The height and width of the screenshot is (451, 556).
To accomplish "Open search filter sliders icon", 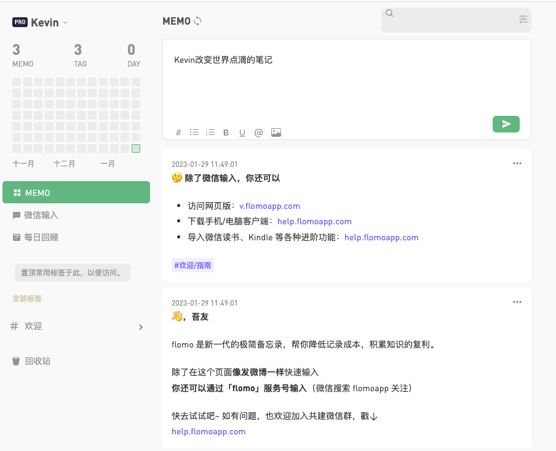I will [523, 19].
